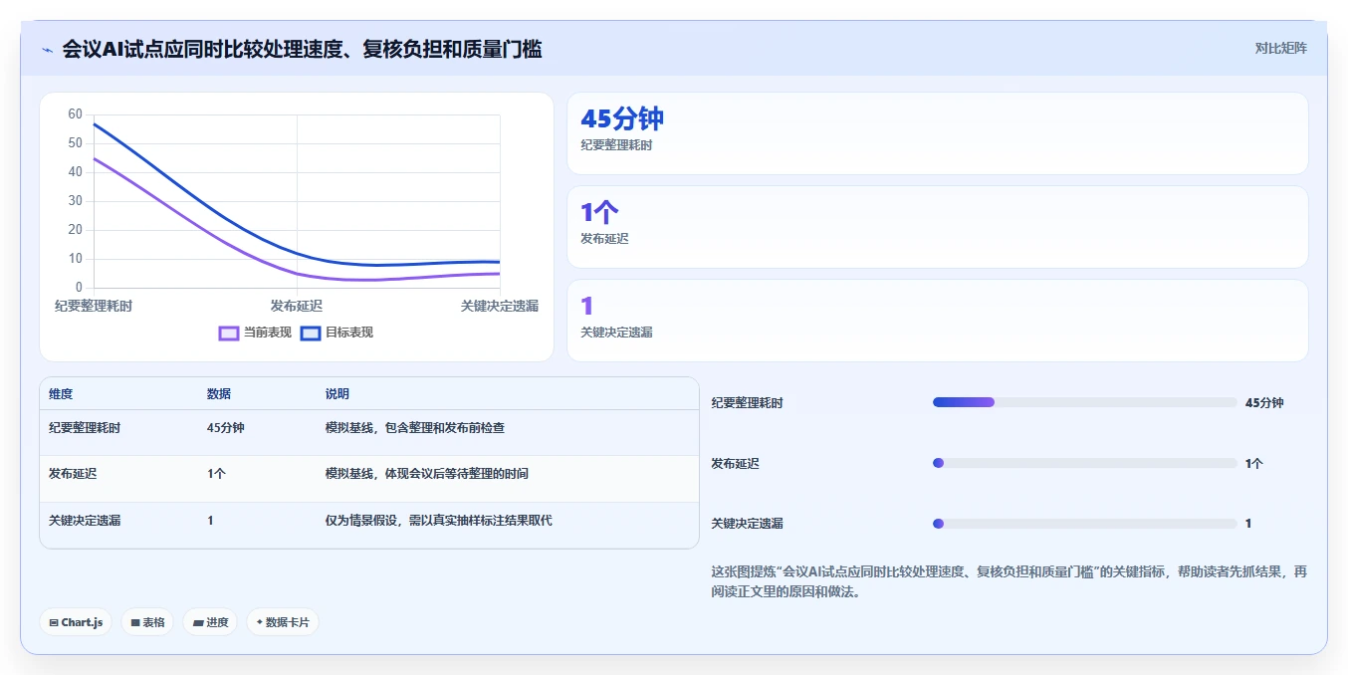Viewport: 1348px width, 675px height.
Task: Open the 关键决定遗漏 data card showing 1
Action: (x=937, y=321)
